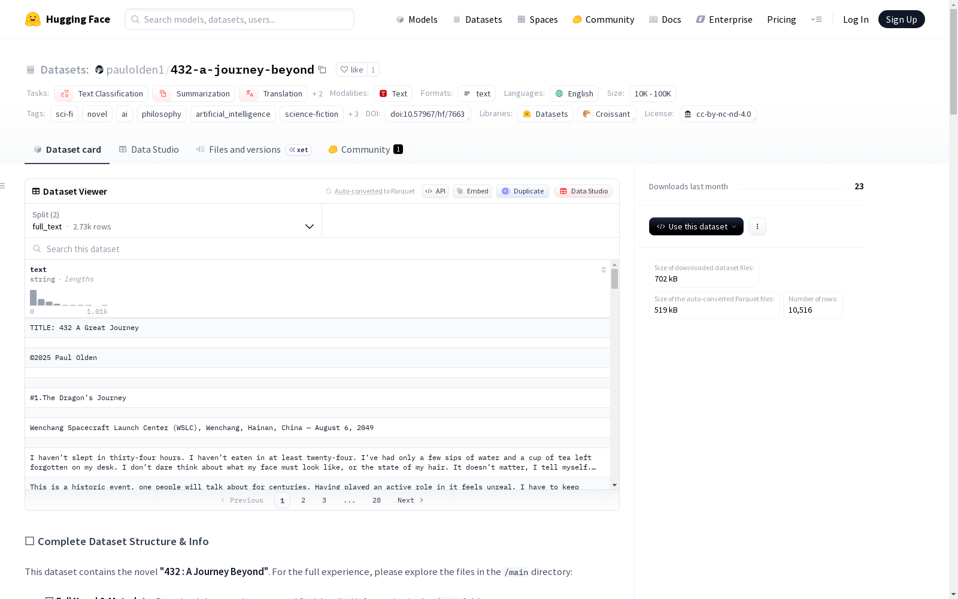Click Next page in the viewer
The image size is (958, 599).
[x=410, y=500]
